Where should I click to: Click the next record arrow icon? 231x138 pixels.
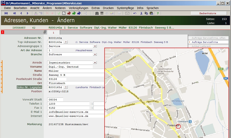[28, 13]
